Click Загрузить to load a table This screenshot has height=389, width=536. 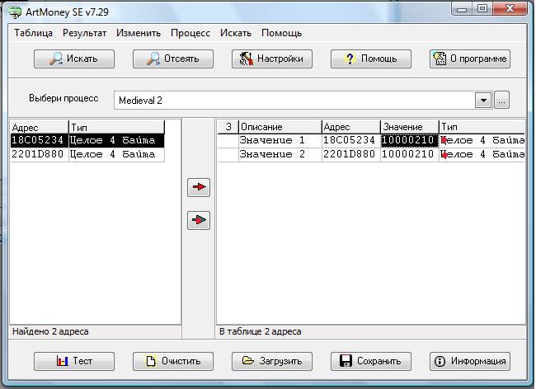click(x=271, y=361)
